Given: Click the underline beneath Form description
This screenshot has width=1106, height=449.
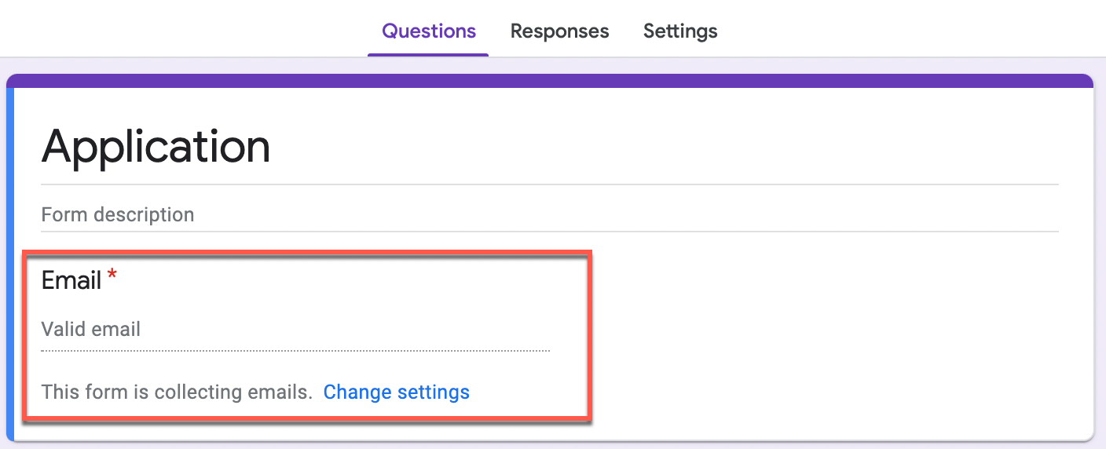Looking at the screenshot, I should click(550, 232).
